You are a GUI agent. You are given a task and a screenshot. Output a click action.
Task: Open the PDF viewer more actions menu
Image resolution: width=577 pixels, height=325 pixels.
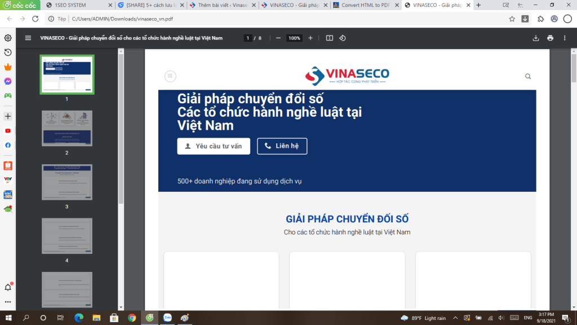tap(564, 38)
